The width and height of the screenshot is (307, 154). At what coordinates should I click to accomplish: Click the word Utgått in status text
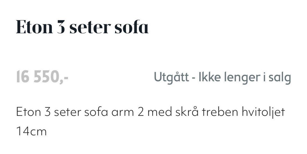(171, 77)
